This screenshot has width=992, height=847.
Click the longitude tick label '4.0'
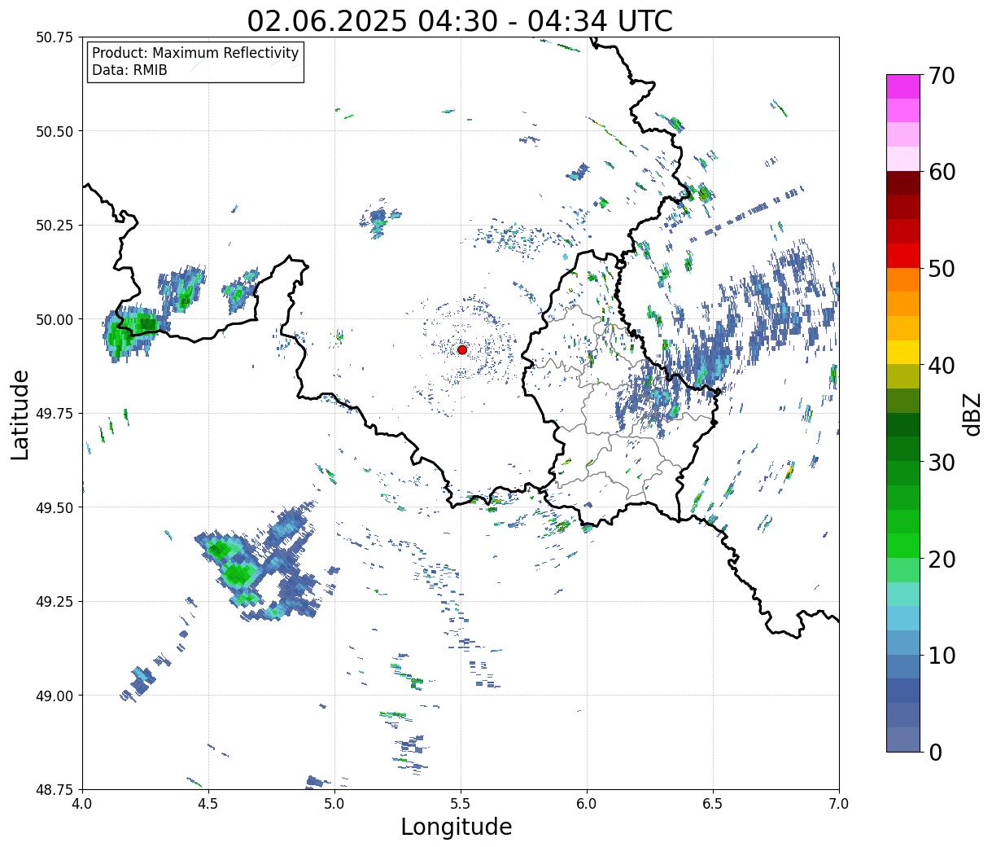[x=82, y=804]
